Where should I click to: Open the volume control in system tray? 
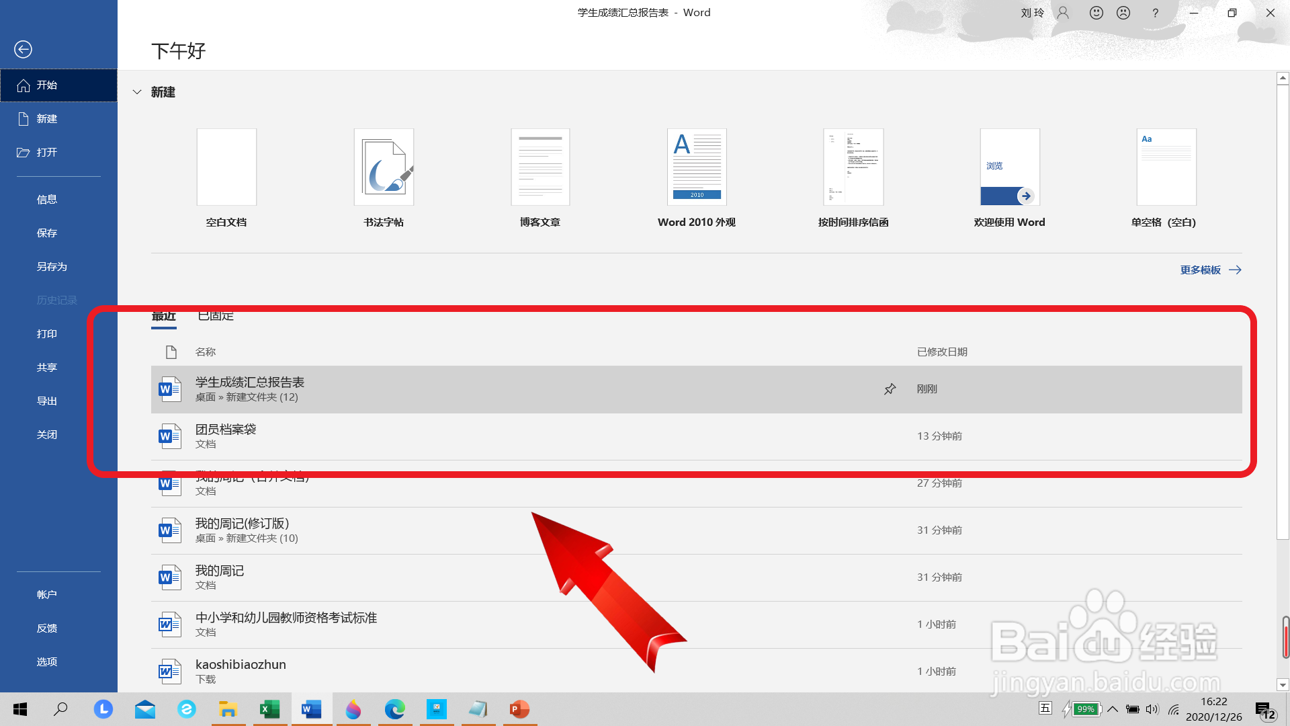pos(1152,709)
